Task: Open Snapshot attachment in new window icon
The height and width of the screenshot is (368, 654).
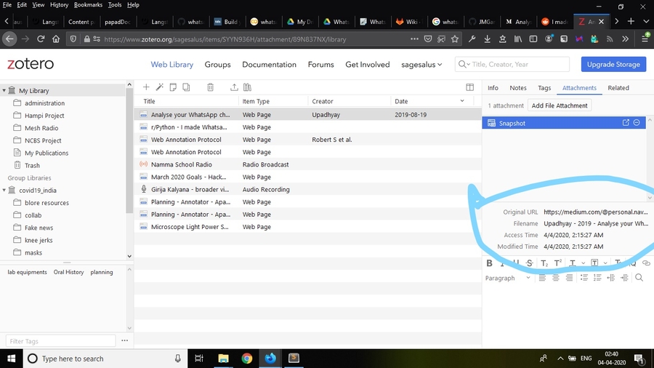Action: tap(626, 123)
